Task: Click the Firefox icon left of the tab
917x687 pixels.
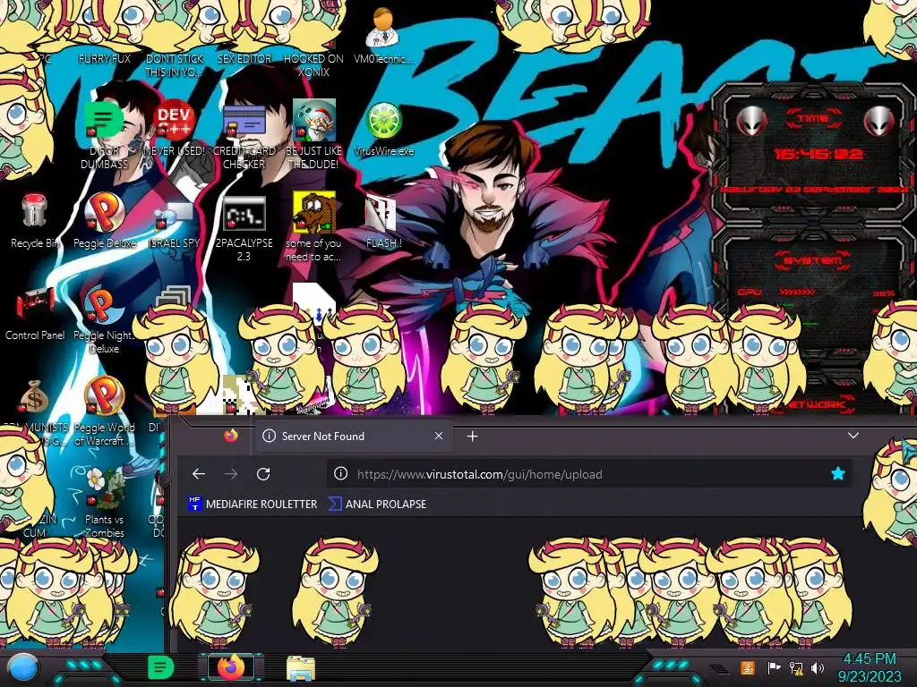Action: tap(231, 436)
